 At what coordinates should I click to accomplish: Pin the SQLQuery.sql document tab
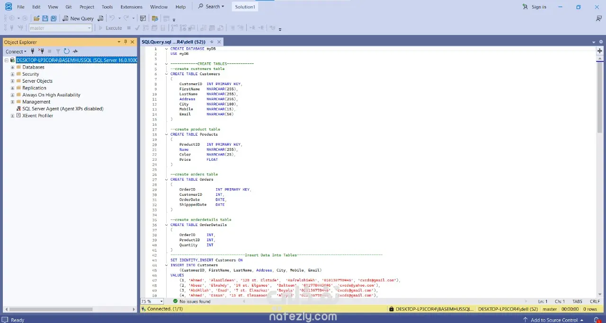[x=212, y=42]
